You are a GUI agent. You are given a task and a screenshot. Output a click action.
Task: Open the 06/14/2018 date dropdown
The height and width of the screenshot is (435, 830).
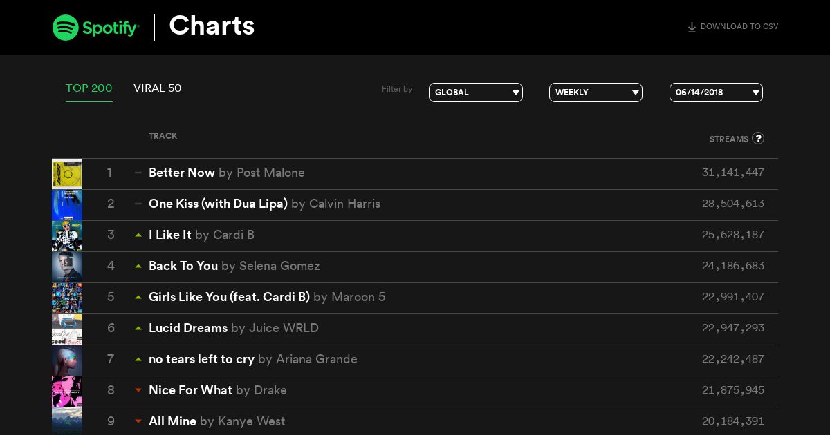click(716, 93)
